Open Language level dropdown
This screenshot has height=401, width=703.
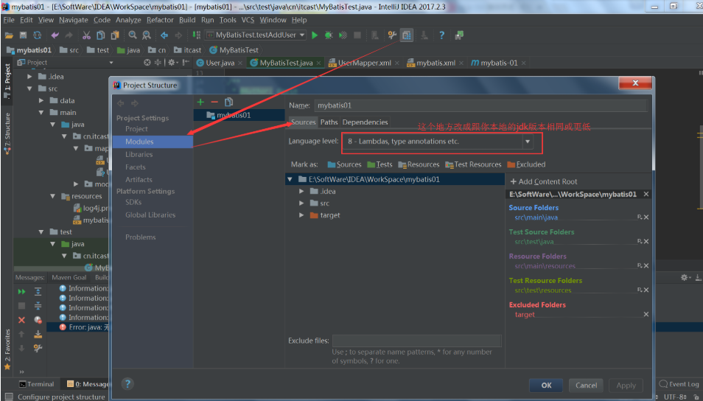[528, 142]
